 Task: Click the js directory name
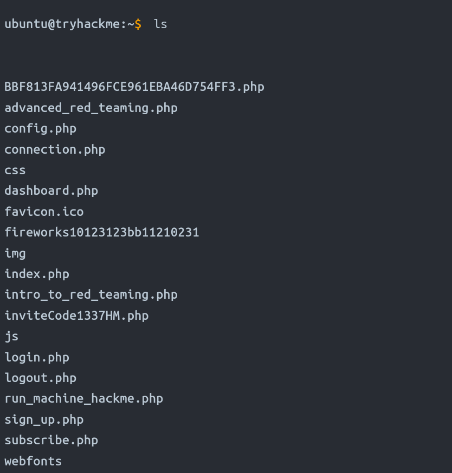click(11, 336)
